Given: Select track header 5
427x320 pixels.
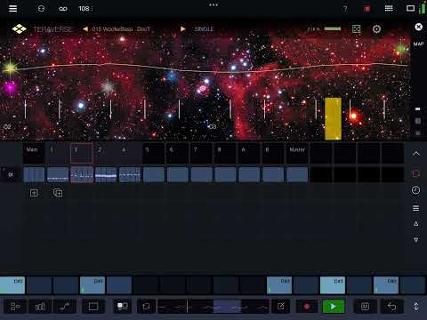Looking at the screenshot, I should [x=153, y=153].
